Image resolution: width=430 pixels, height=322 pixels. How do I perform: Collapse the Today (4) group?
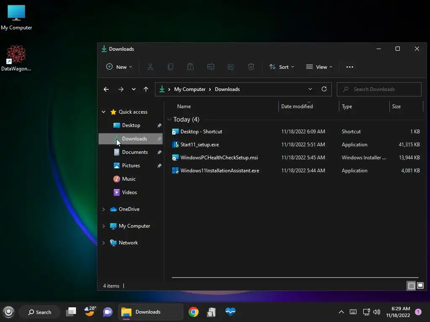tap(170, 119)
